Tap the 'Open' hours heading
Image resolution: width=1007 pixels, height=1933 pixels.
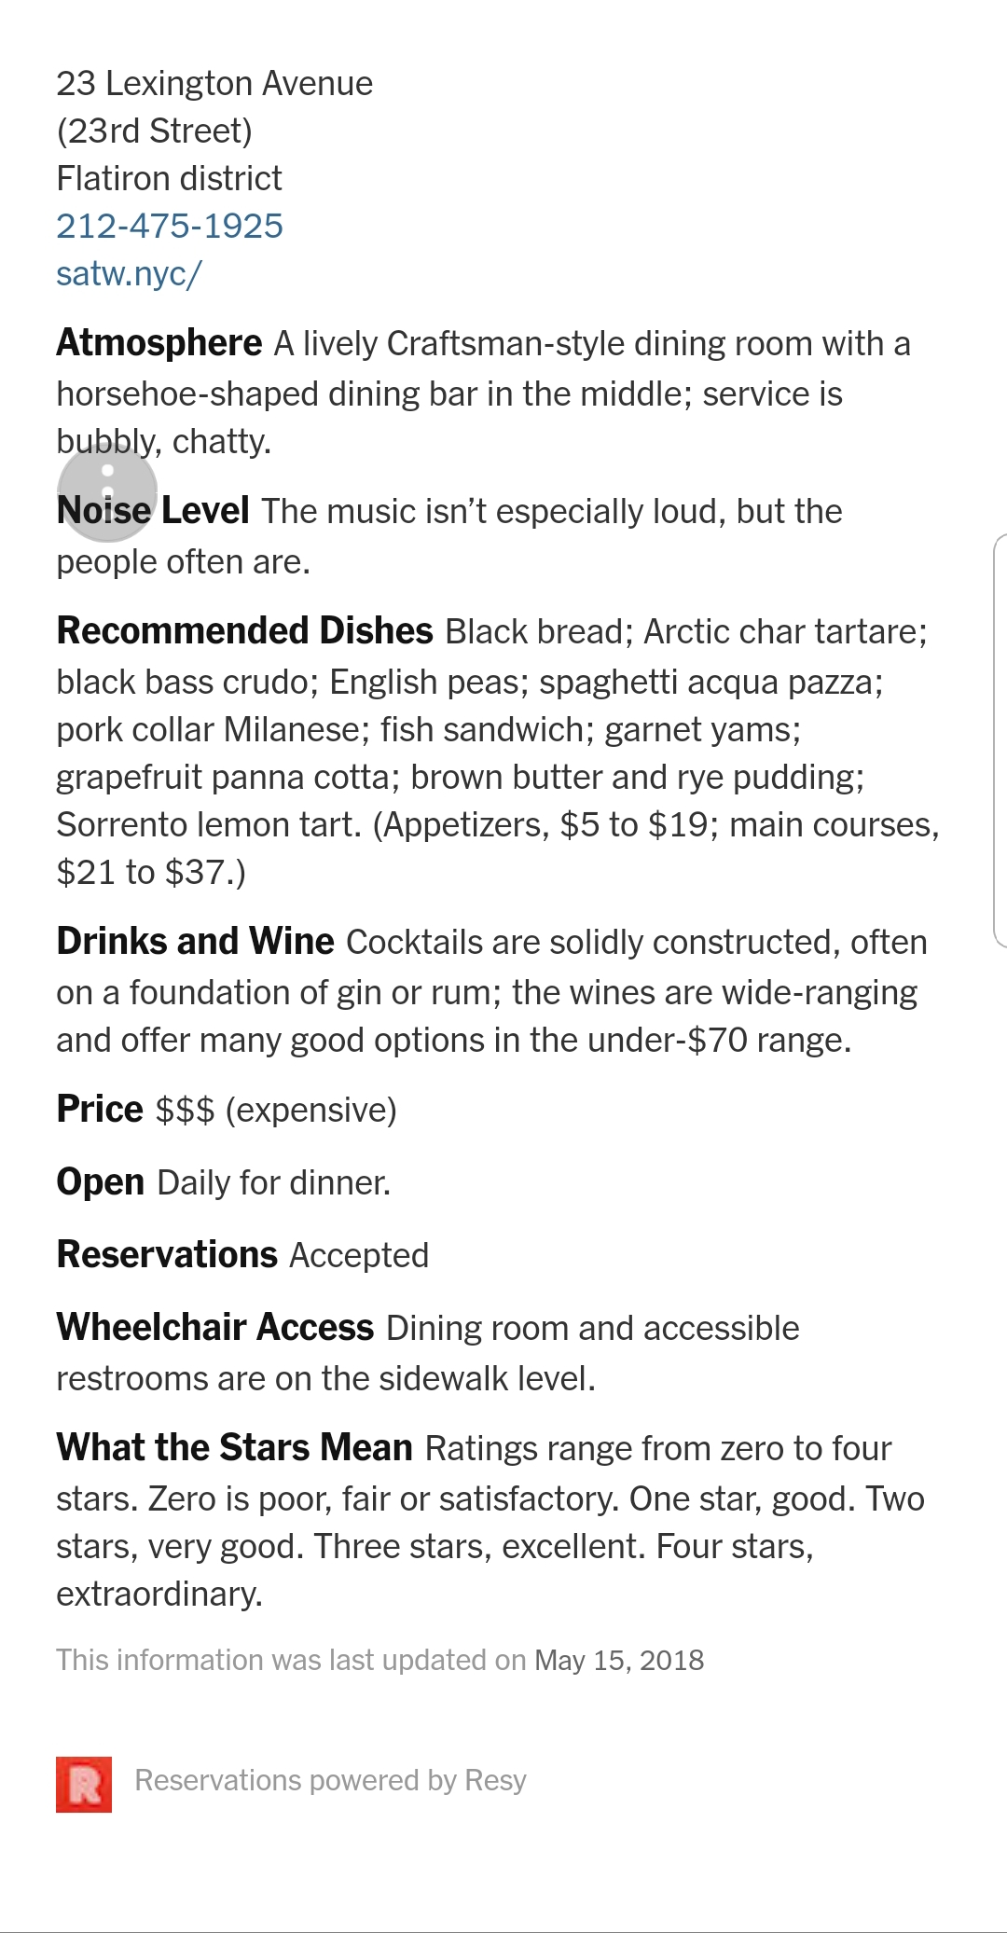click(x=101, y=1182)
